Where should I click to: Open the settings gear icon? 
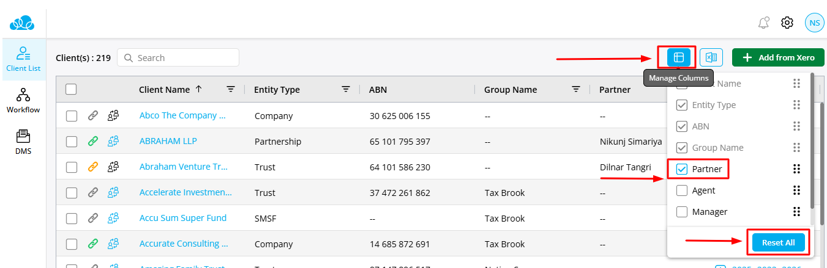point(787,23)
